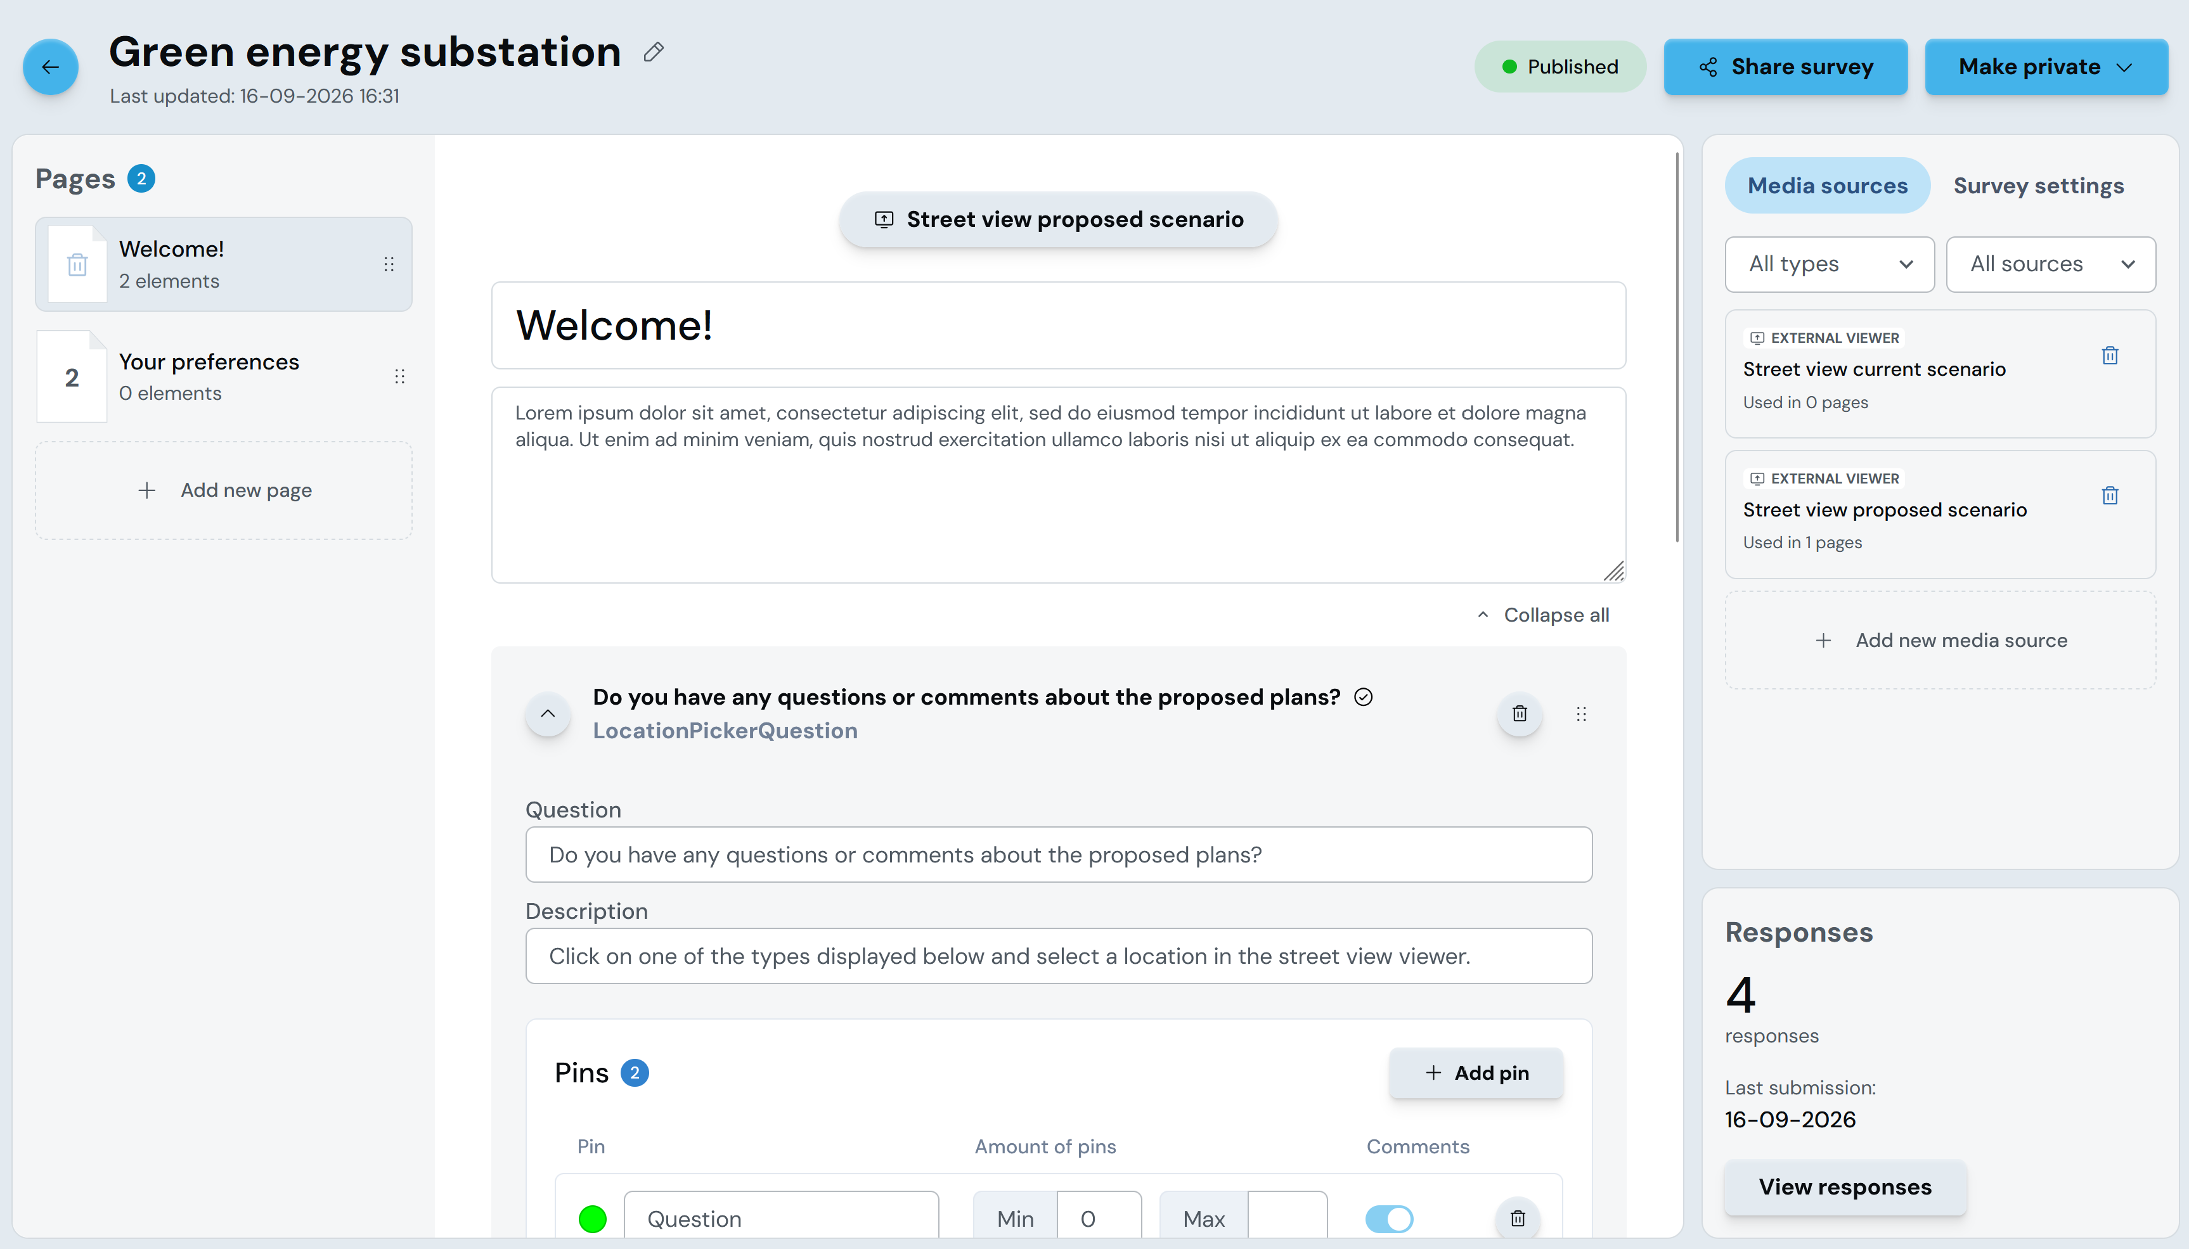Open View responses button
The height and width of the screenshot is (1249, 2189).
tap(1845, 1188)
